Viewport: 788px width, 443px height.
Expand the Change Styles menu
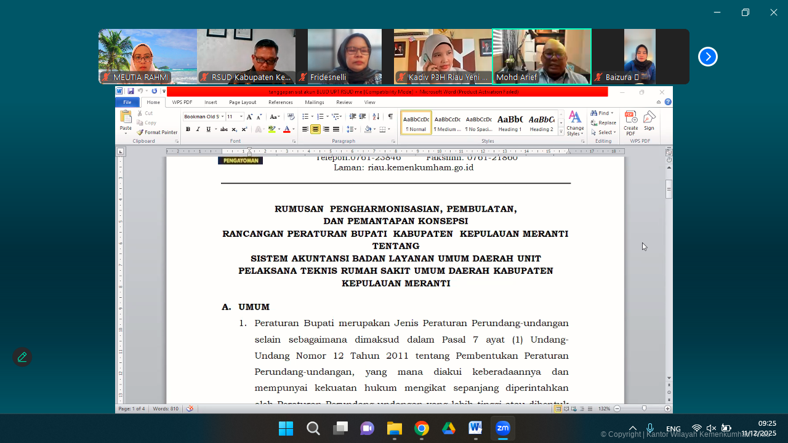pyautogui.click(x=575, y=123)
